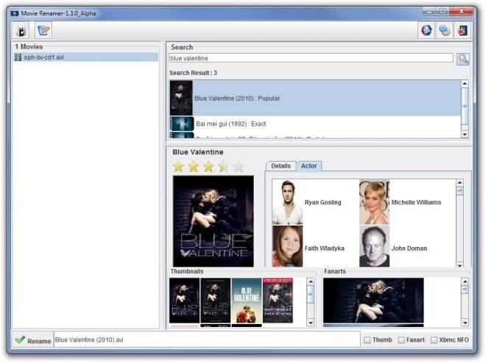The width and height of the screenshot is (486, 363).
Task: Click the Michelle Williams name
Action: click(x=416, y=203)
